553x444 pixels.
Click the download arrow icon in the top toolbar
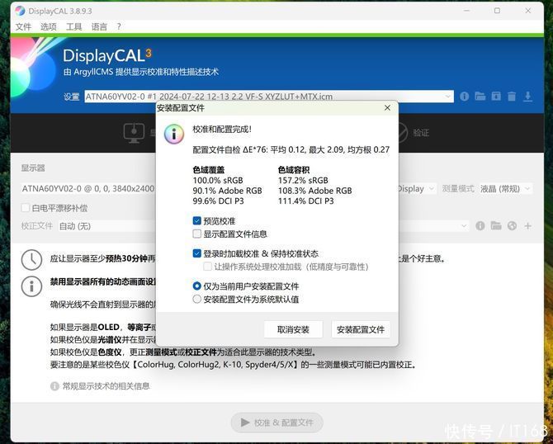[x=527, y=97]
